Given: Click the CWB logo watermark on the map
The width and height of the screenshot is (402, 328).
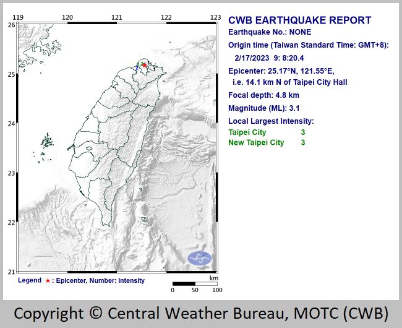Looking at the screenshot, I should pyautogui.click(x=199, y=258).
